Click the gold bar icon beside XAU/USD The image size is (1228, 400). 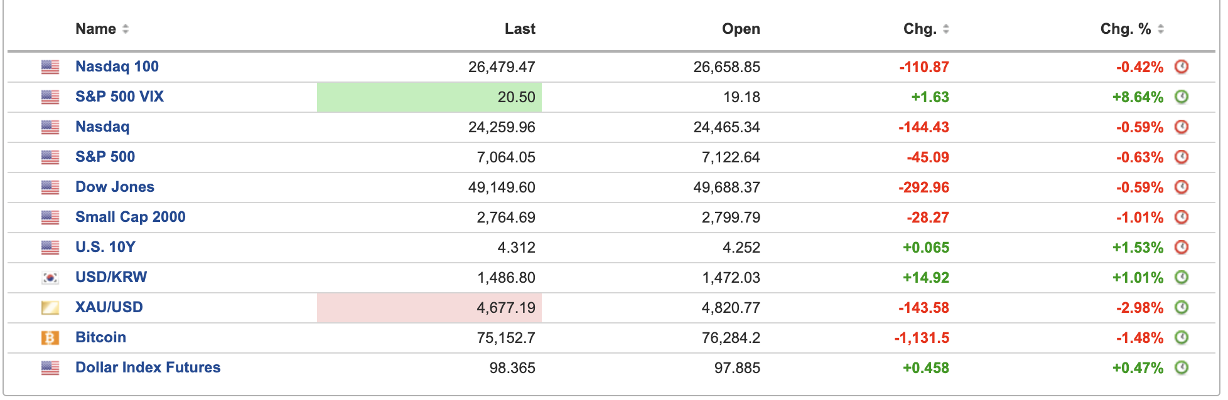point(50,308)
